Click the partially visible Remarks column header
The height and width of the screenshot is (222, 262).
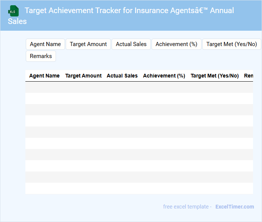click(x=249, y=76)
